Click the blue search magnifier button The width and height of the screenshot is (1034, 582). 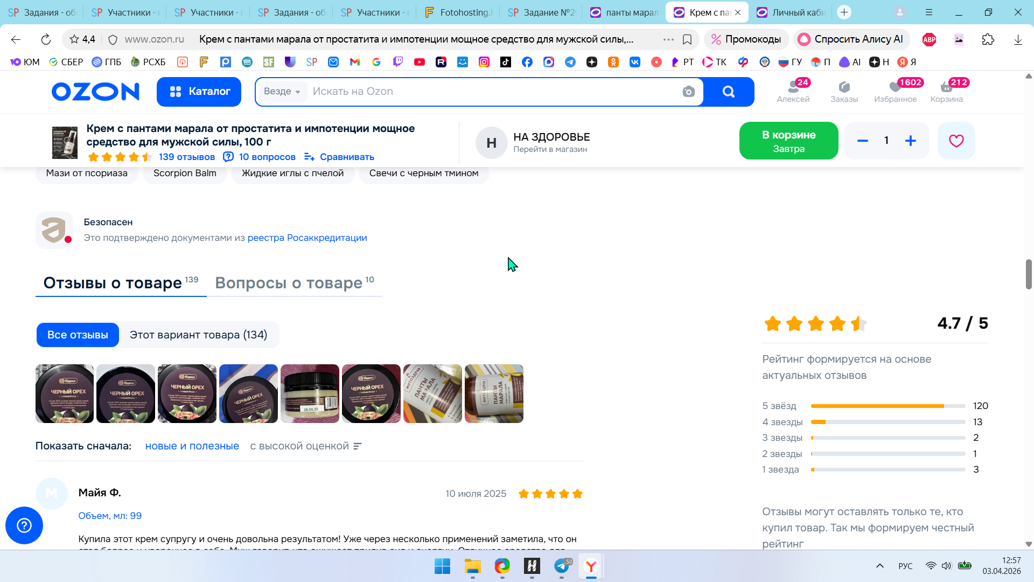coord(729,92)
